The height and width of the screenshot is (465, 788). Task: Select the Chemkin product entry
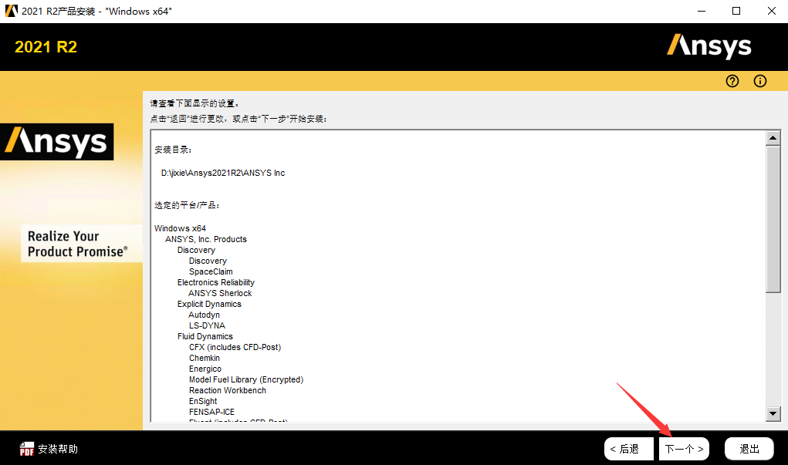coord(204,358)
